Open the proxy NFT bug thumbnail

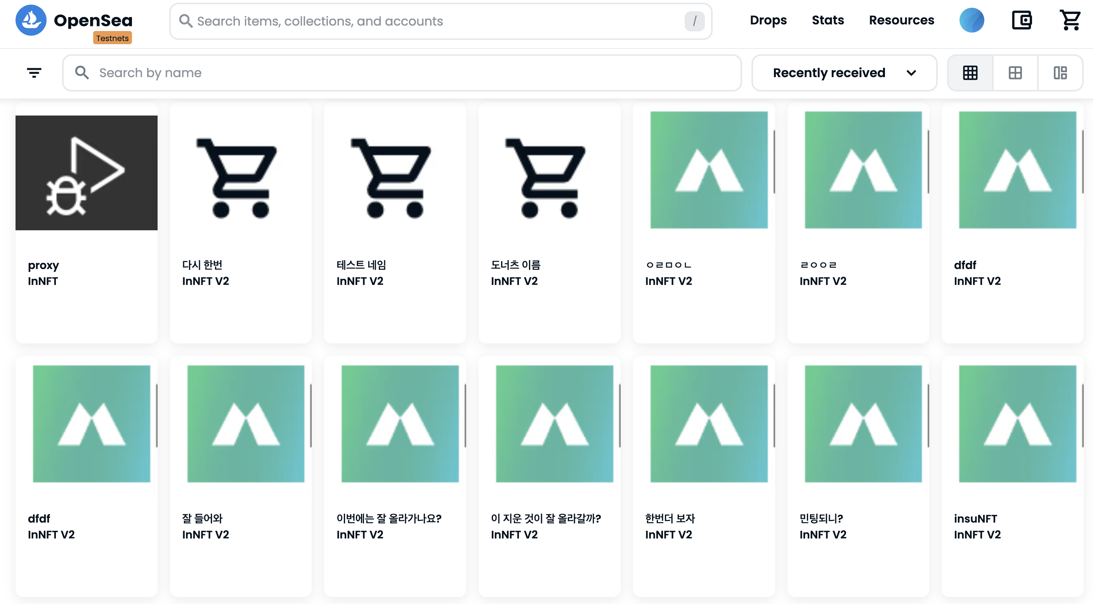pos(86,173)
